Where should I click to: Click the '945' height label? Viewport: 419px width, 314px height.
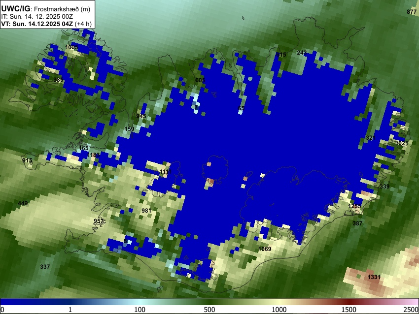[x=141, y=116]
